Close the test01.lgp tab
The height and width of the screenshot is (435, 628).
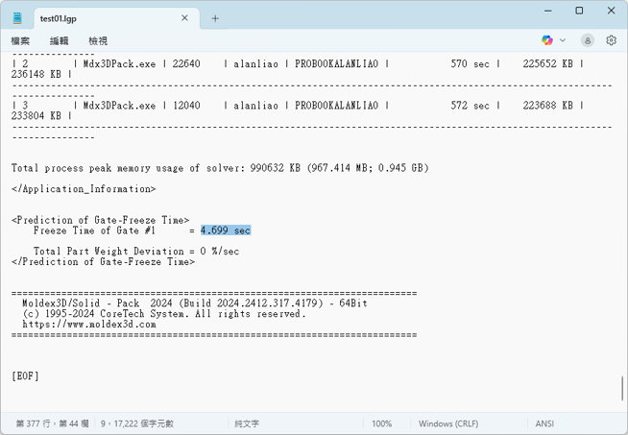[x=186, y=18]
